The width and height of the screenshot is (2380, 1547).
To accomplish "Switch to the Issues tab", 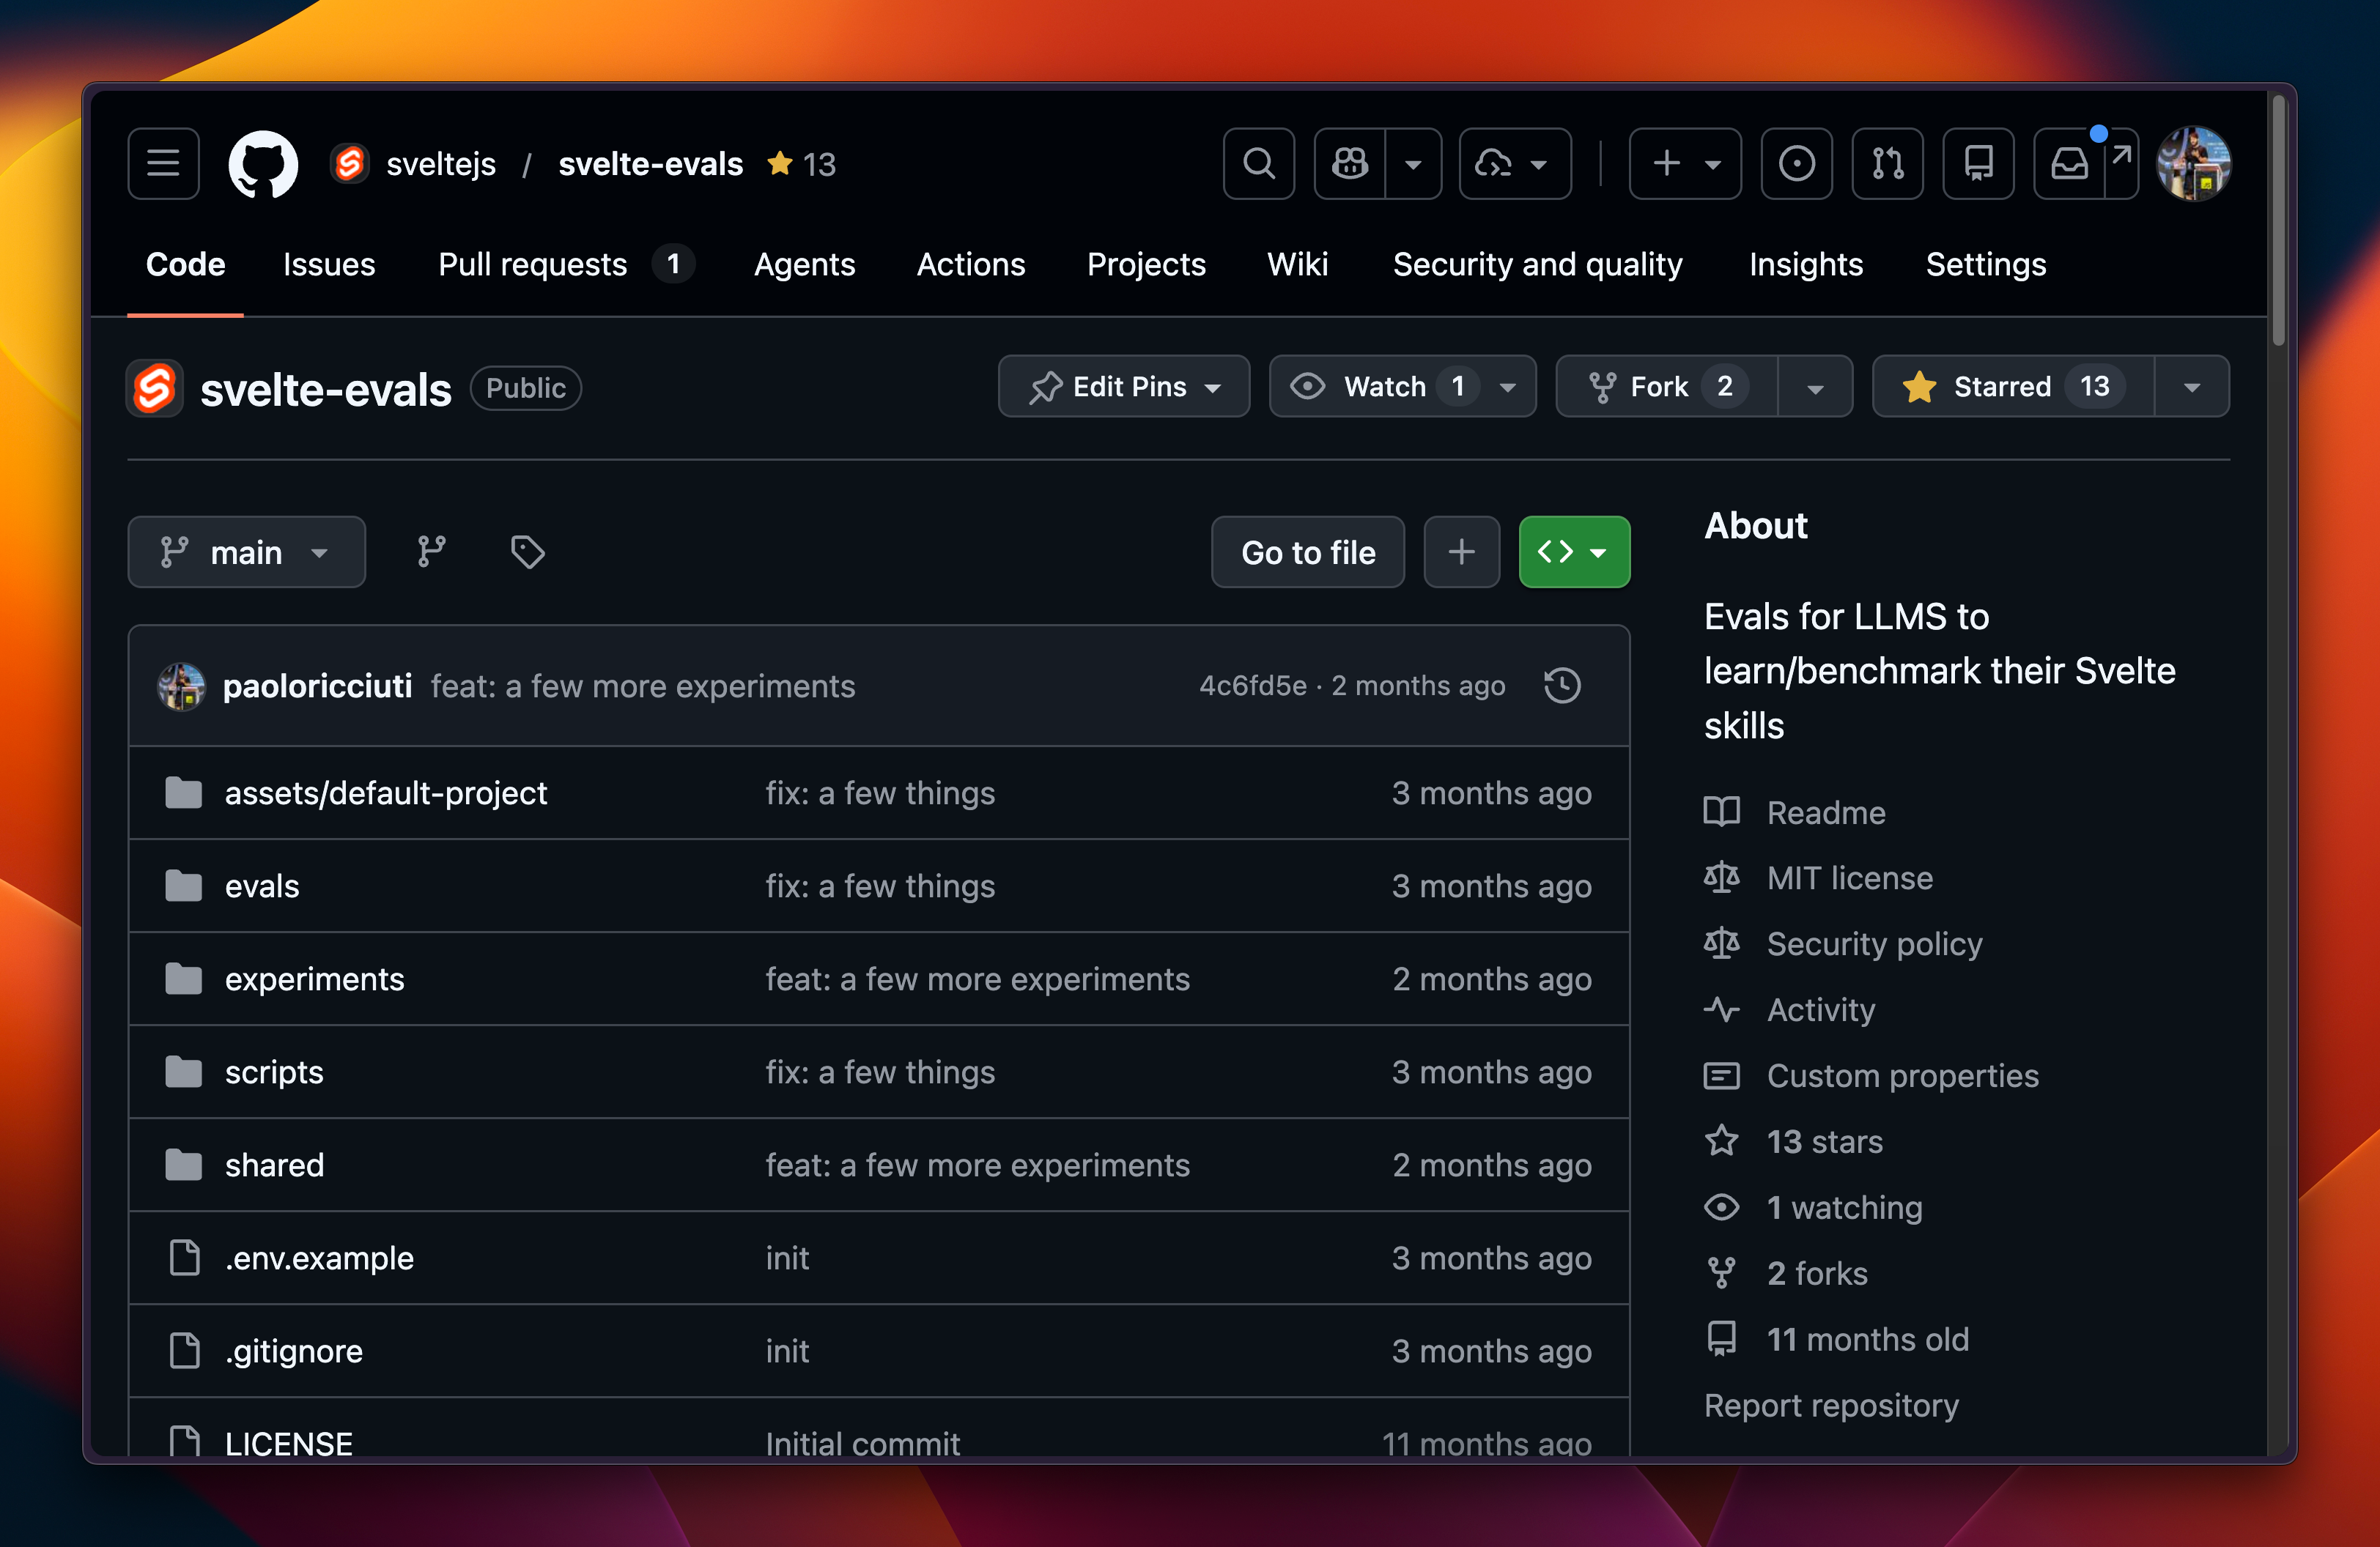I will [329, 264].
